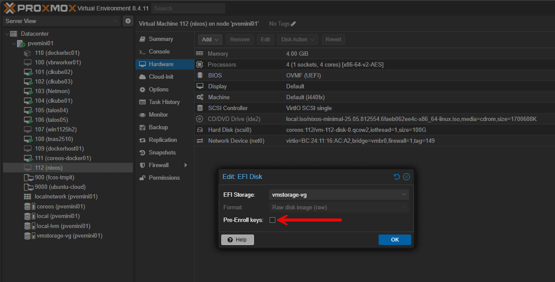Click the Network Device icon on the net0 row
Viewport: 555px width, 282px height.
coord(200,141)
